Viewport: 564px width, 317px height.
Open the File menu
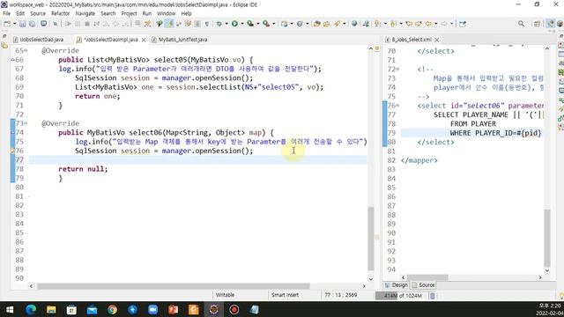coord(6,13)
